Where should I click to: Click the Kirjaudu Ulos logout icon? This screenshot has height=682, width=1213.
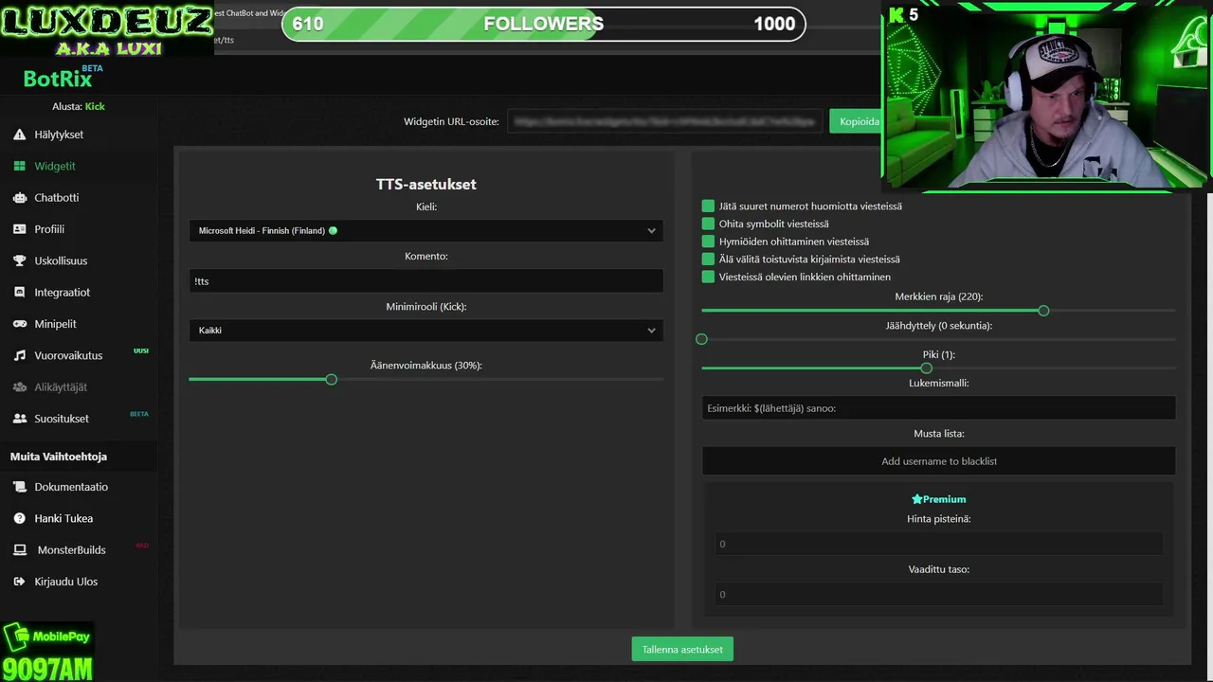coord(19,582)
